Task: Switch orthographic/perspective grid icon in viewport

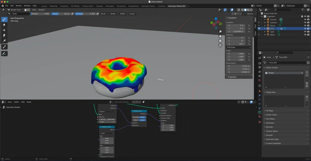Action: click(x=220, y=45)
